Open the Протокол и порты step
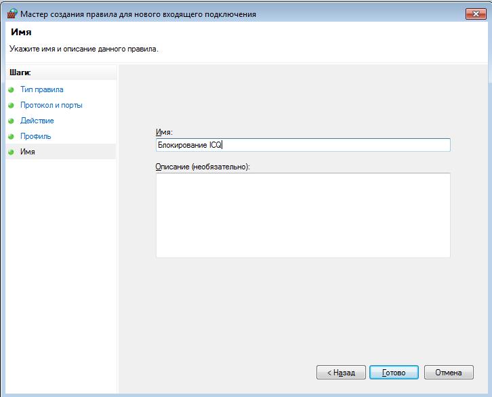492x397 pixels. pos(51,105)
